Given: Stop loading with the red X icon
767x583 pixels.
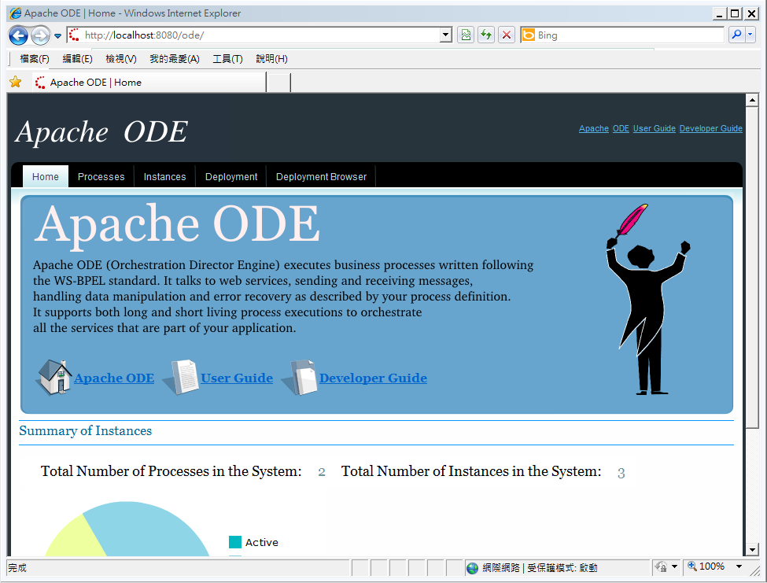Looking at the screenshot, I should (x=507, y=35).
